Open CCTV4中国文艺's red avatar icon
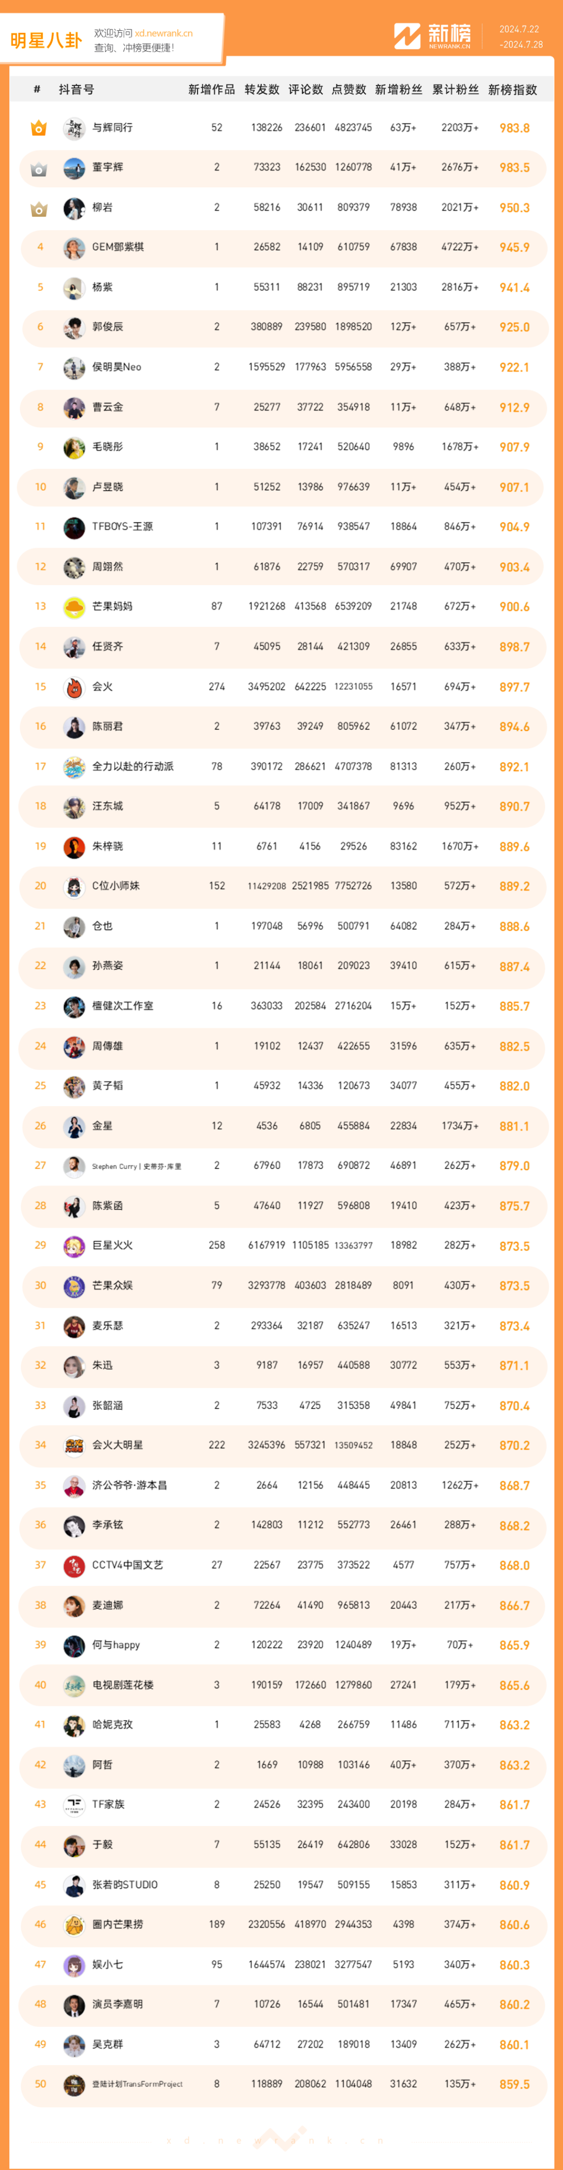The image size is (563, 2170). tap(74, 1566)
